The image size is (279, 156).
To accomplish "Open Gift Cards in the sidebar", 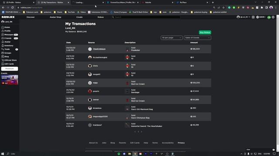I will [8, 64].
